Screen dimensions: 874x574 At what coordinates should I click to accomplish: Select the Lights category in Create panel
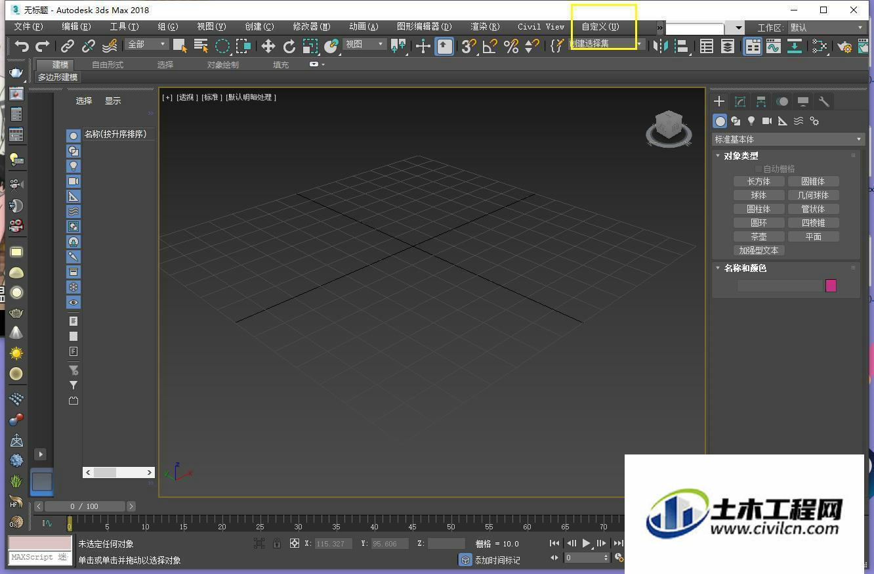[751, 121]
